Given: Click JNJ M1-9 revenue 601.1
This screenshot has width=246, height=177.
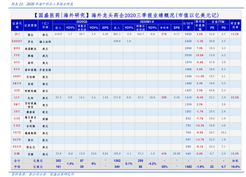Looking at the screenshot, I should tap(117, 34).
